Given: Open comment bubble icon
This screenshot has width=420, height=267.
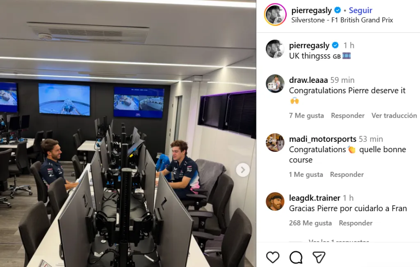Looking at the screenshot, I should pyautogui.click(x=296, y=257).
